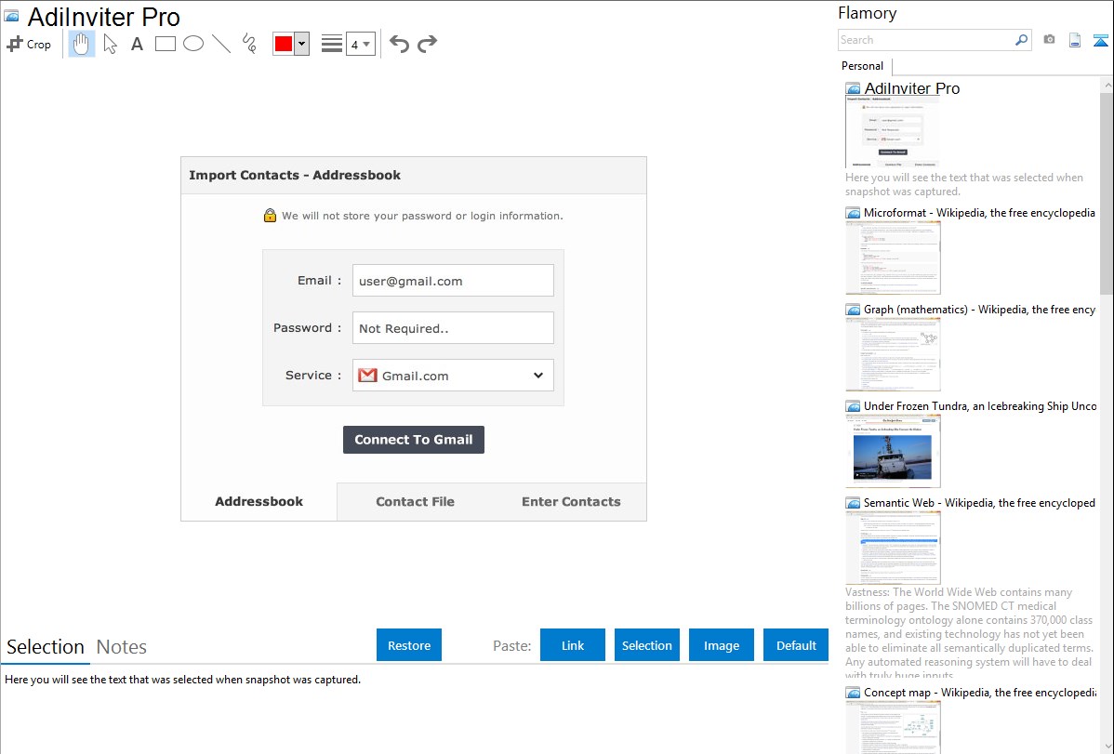1114x754 pixels.
Task: Select the Semantic Web - Wikipedia snapshot title
Action: tap(979, 502)
